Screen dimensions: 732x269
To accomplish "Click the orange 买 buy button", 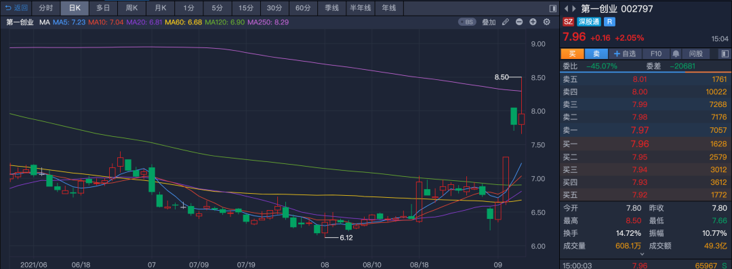I will click(x=572, y=54).
